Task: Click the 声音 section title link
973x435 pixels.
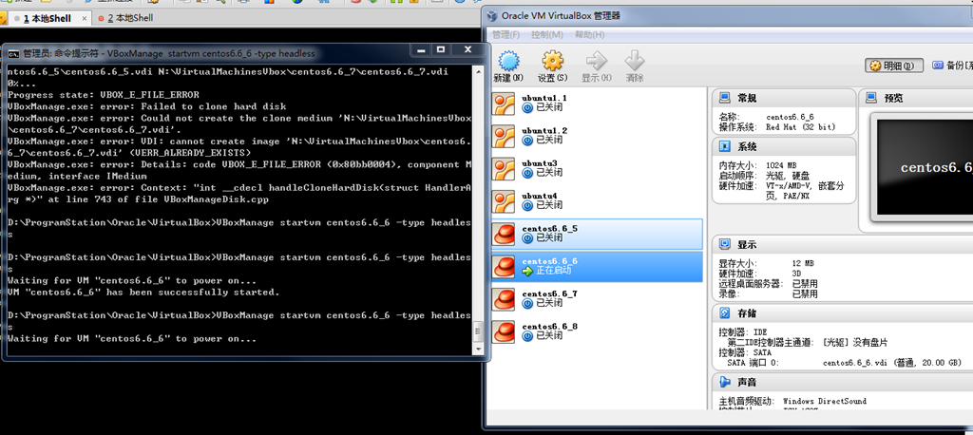Action: click(747, 382)
